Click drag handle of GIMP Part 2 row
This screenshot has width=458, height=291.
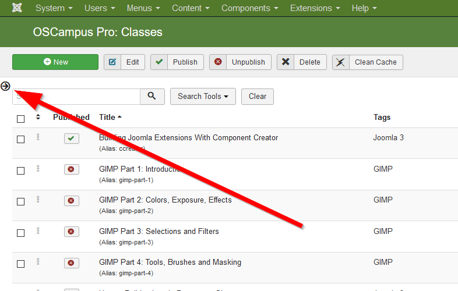tap(38, 200)
